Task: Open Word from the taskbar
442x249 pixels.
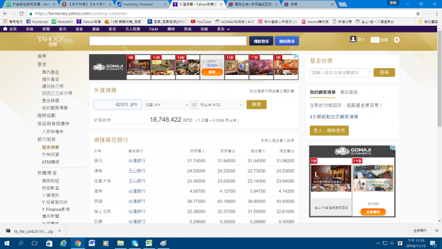Action: (x=92, y=243)
